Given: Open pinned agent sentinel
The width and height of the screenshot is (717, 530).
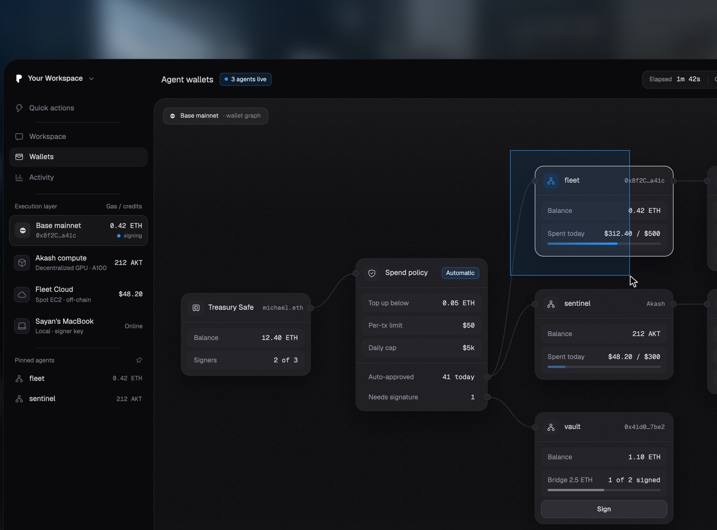Looking at the screenshot, I should click(x=78, y=399).
